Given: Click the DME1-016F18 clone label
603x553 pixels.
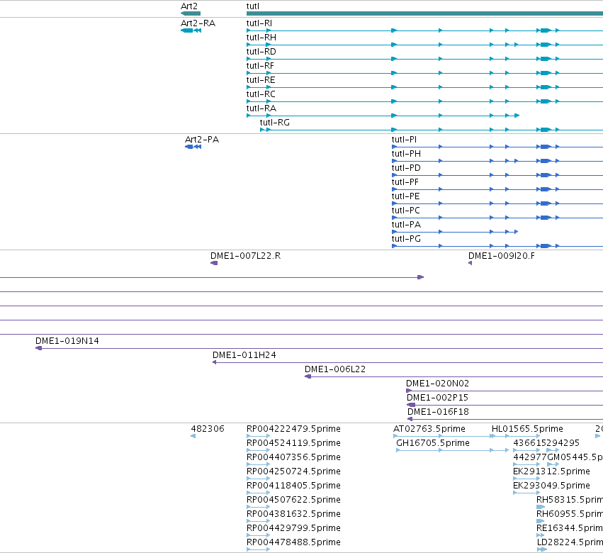Looking at the screenshot, I should tap(438, 412).
